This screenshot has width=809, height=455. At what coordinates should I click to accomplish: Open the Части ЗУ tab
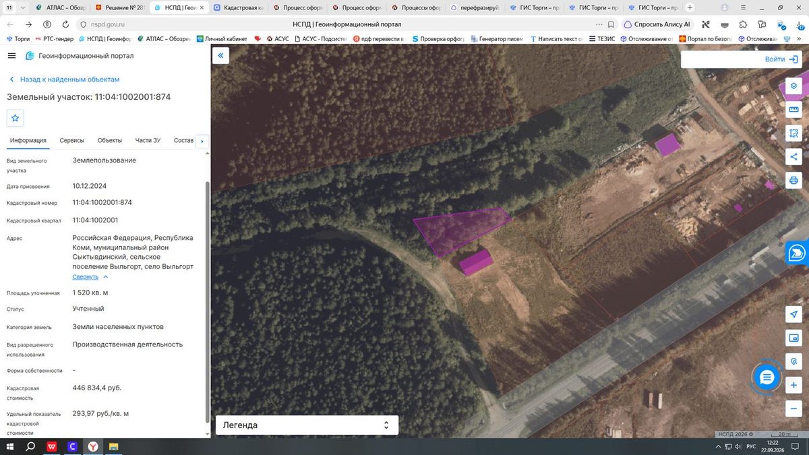click(x=148, y=140)
